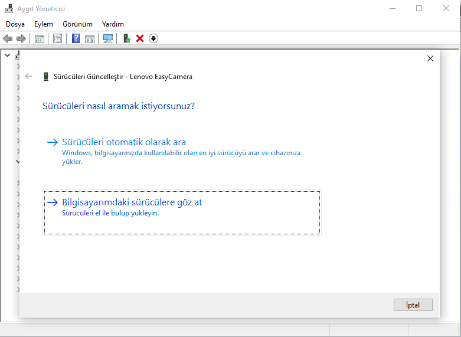The image size is (461, 337).
Task: Click the scan for hardware changes icon
Action: pos(108,38)
